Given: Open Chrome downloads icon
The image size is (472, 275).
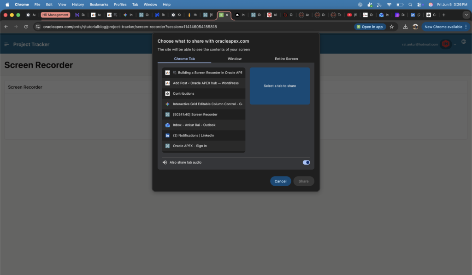Looking at the screenshot, I should point(406,27).
